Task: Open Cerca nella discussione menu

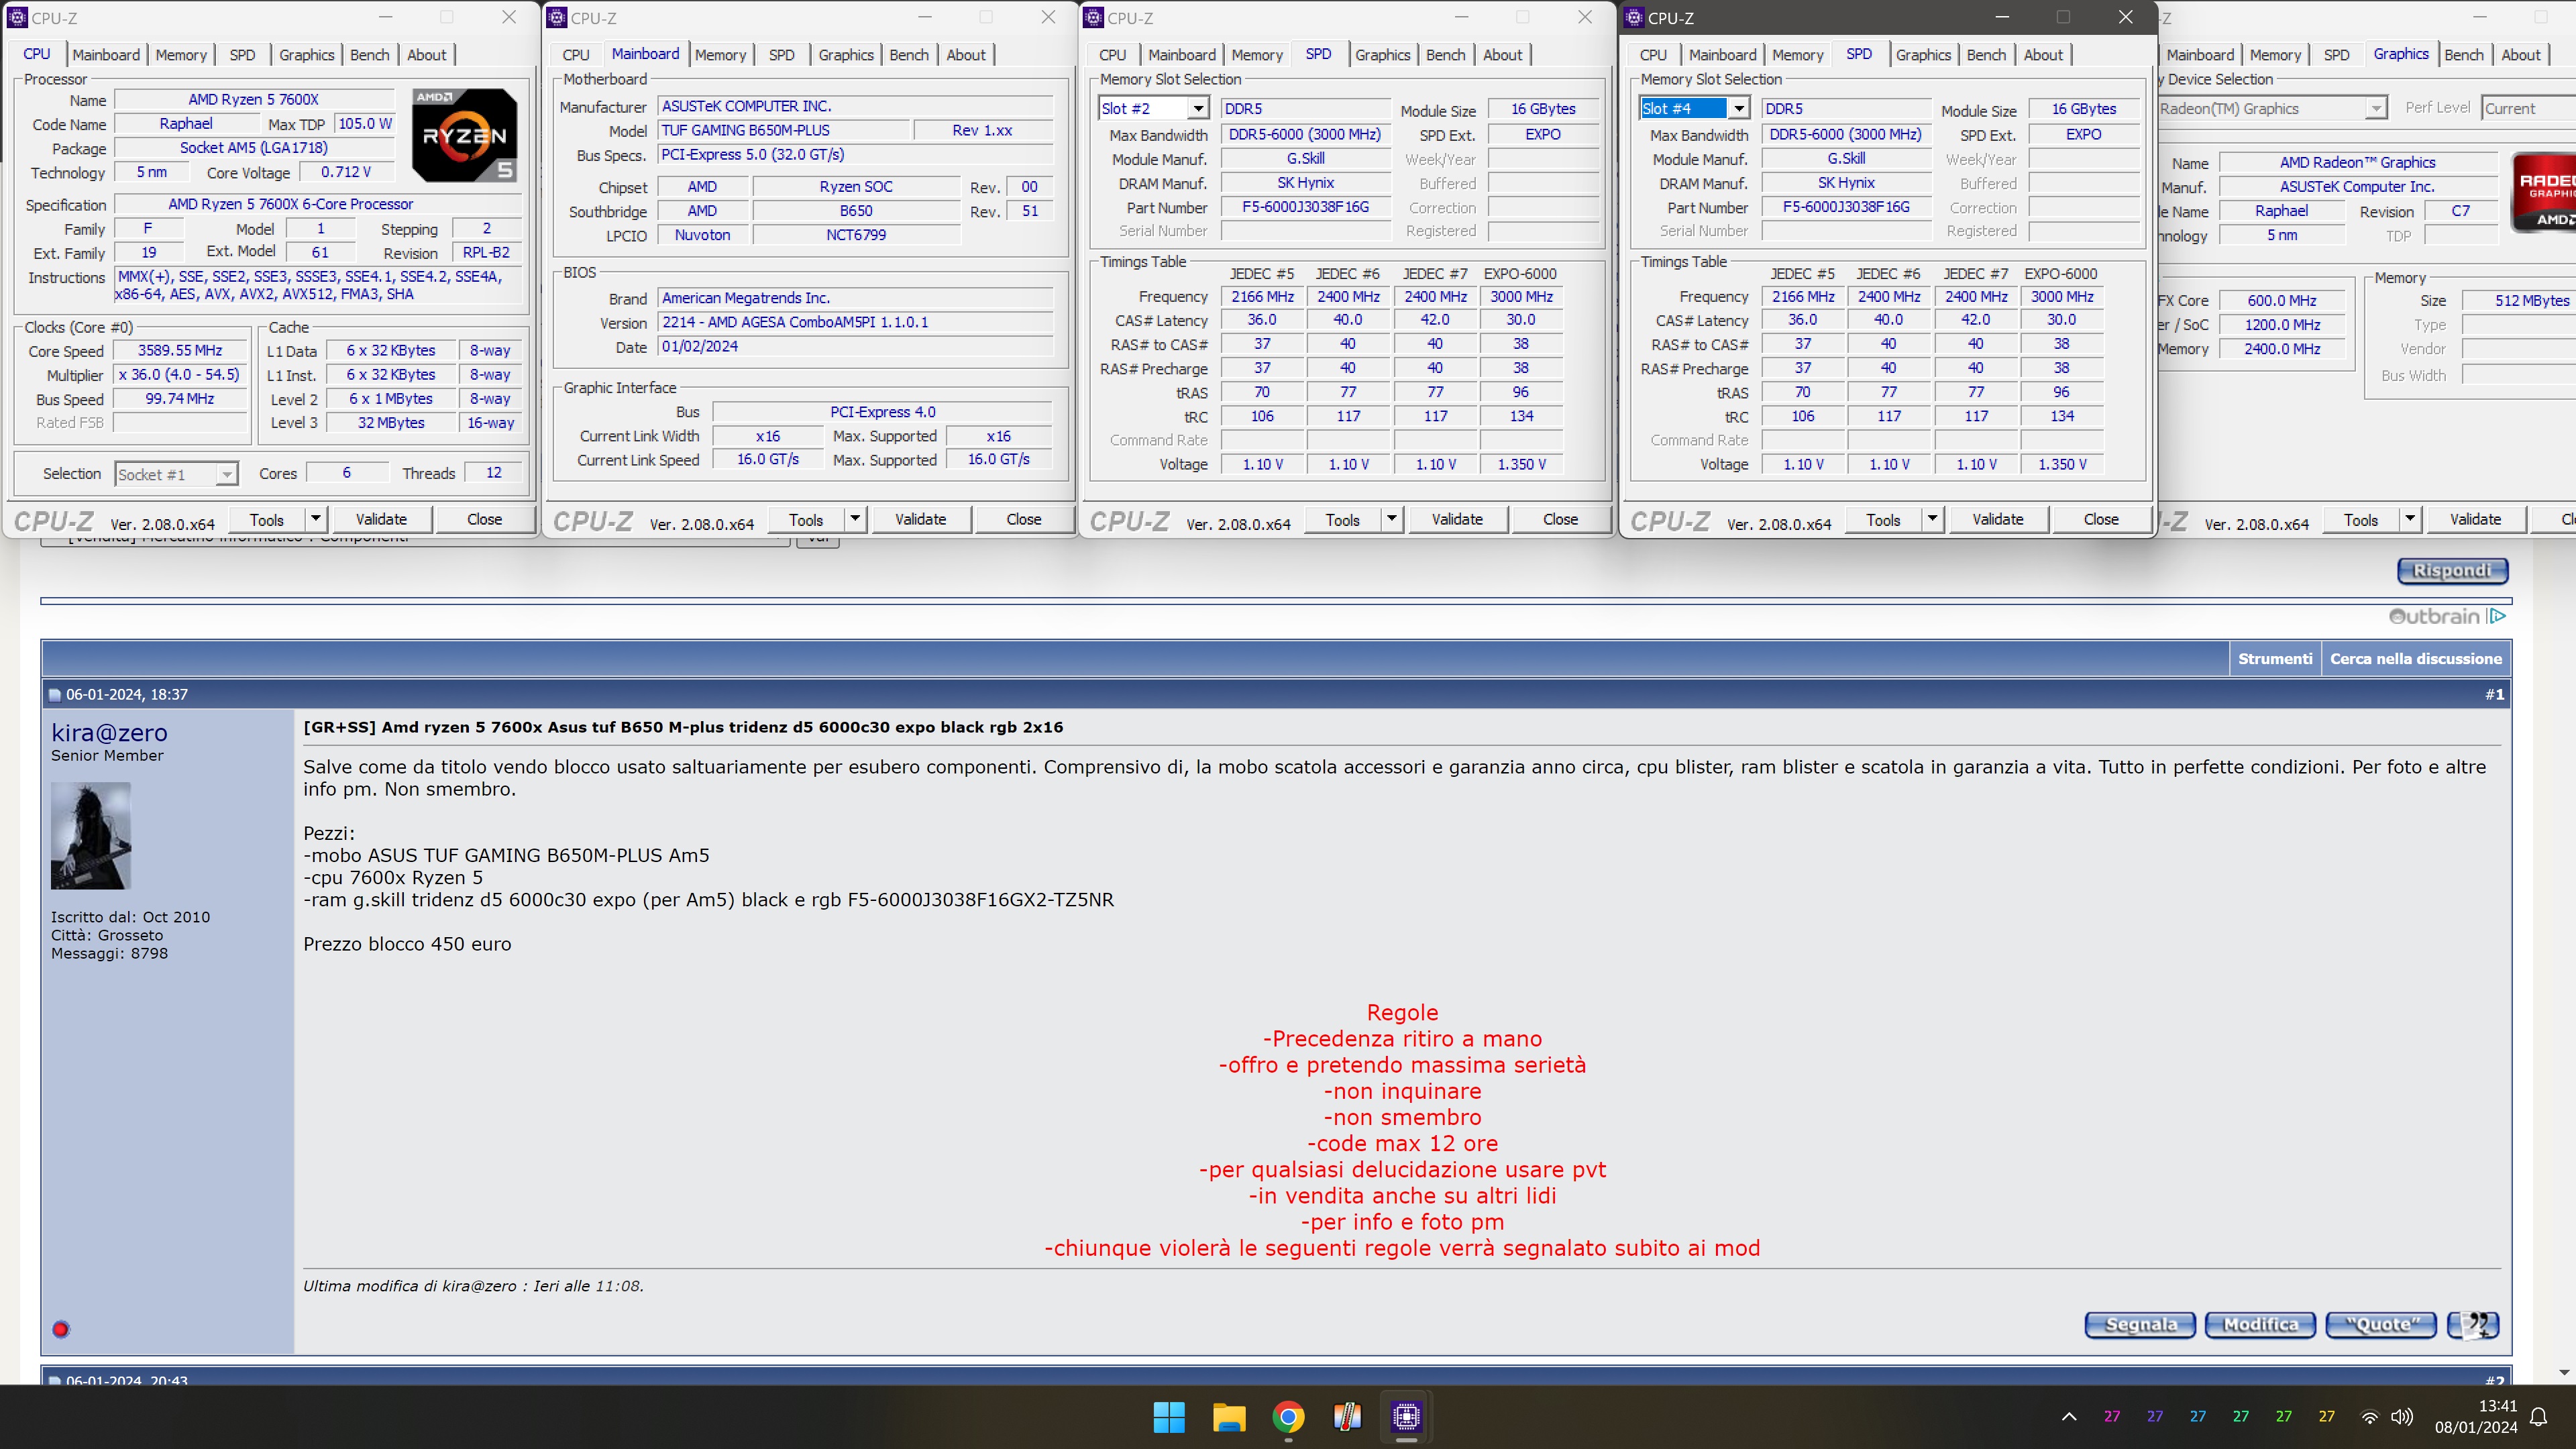Action: (2416, 659)
